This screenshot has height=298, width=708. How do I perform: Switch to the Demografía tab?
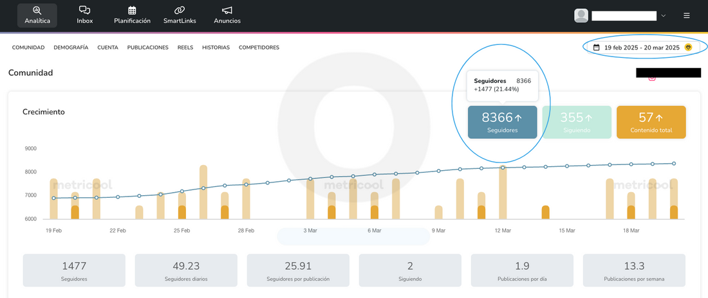tap(71, 48)
